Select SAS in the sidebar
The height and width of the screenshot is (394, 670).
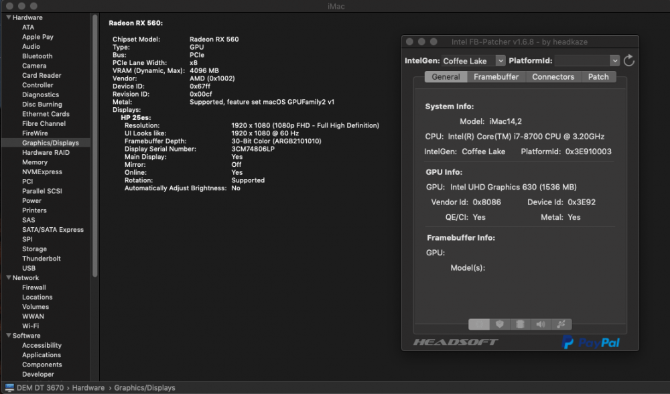click(29, 220)
